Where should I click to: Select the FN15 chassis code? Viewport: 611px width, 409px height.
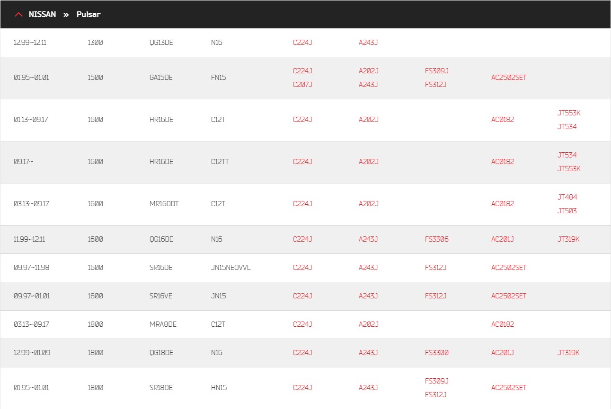click(219, 78)
